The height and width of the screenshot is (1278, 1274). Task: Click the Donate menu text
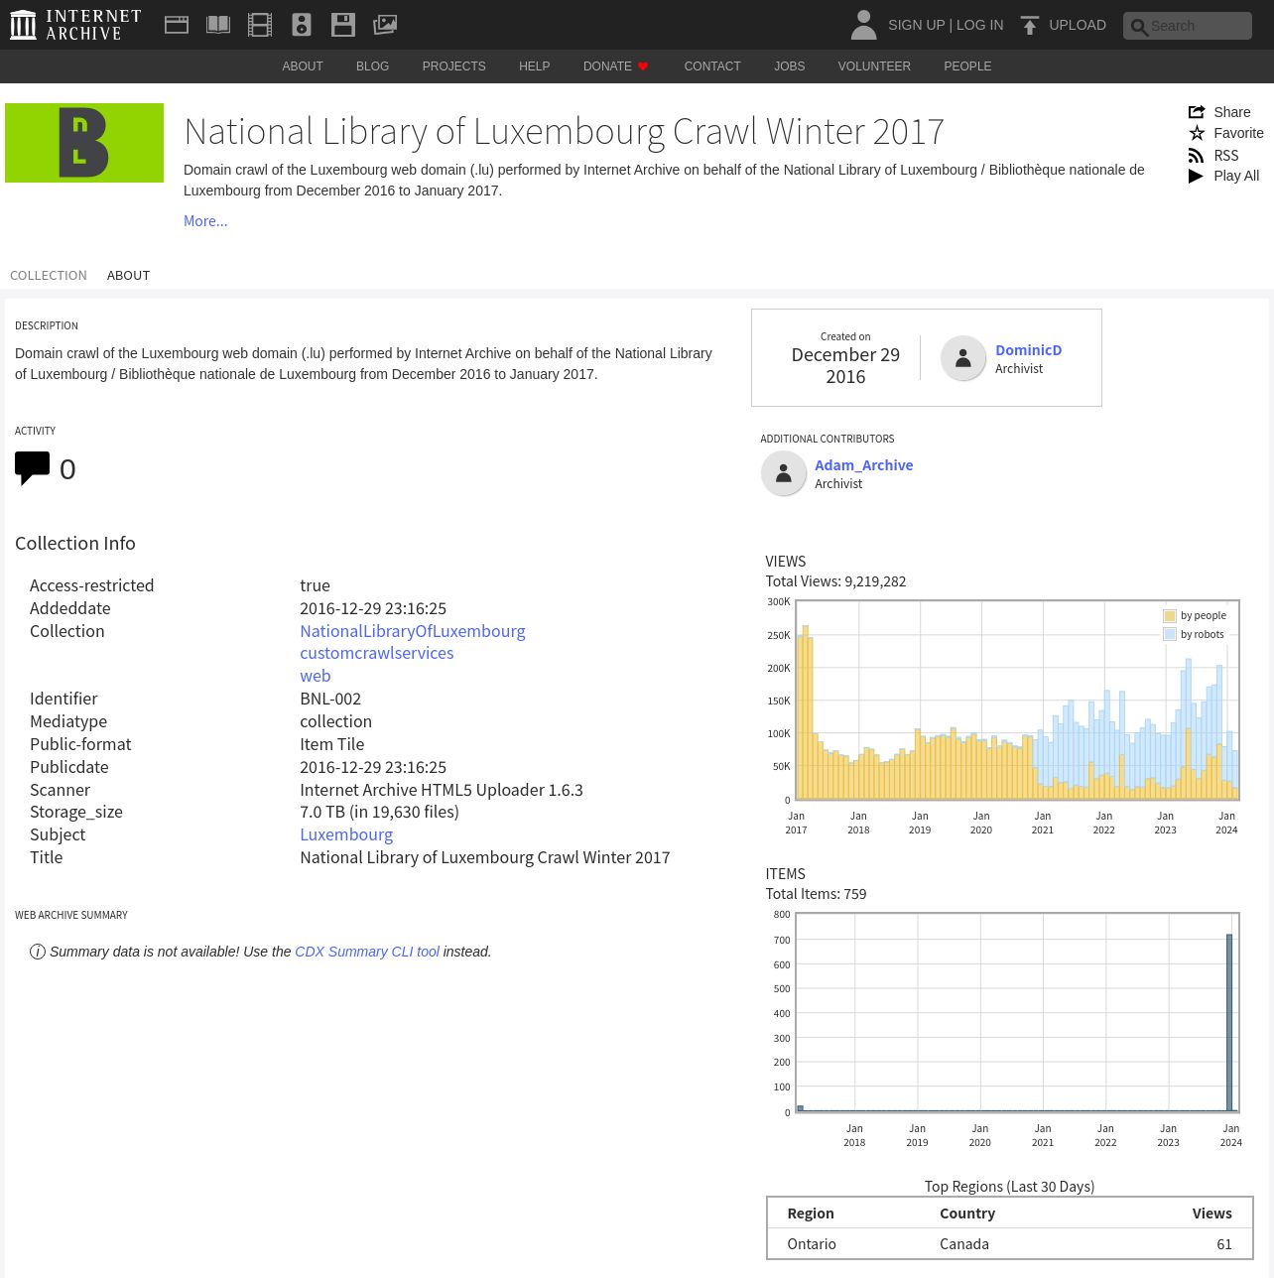tap(607, 66)
